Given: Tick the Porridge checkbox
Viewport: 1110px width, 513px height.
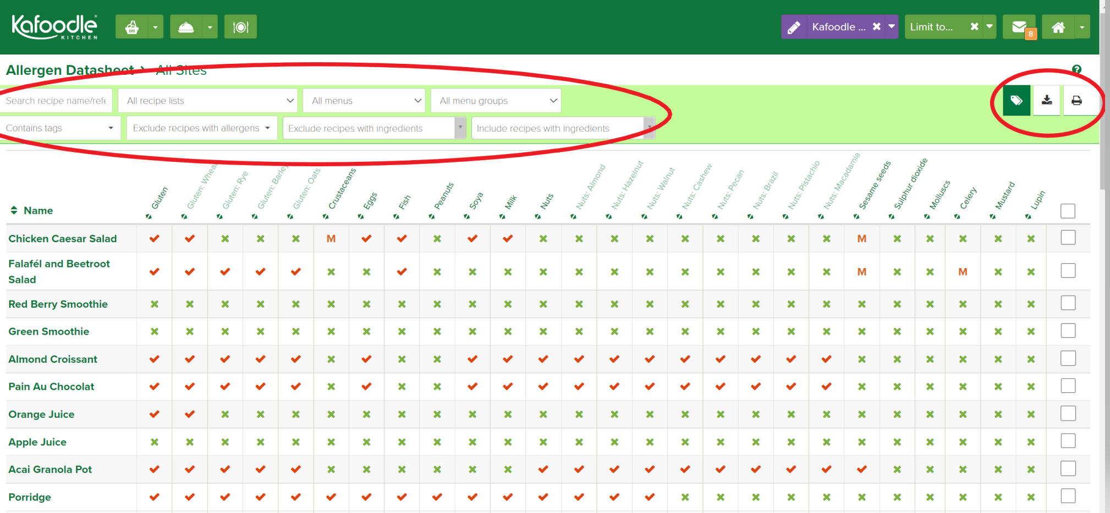Looking at the screenshot, I should pos(1068,496).
